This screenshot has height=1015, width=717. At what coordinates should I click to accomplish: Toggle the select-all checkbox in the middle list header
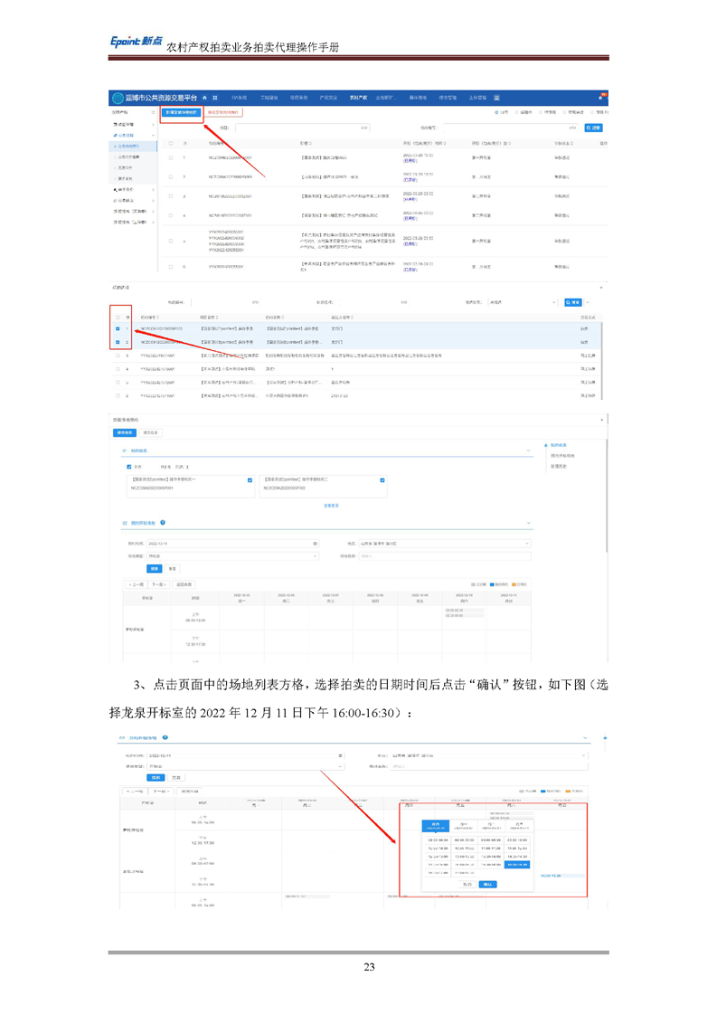(118, 317)
